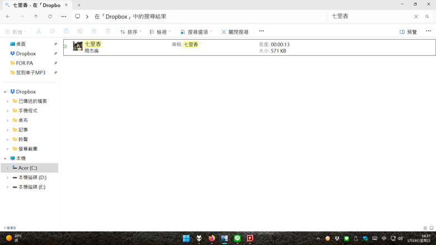Click the Dropbox tray icon
Viewport: 436px width, 245px height.
pyautogui.click(x=337, y=238)
